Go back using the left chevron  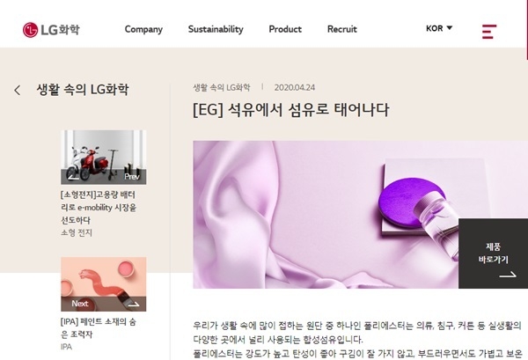(18, 90)
